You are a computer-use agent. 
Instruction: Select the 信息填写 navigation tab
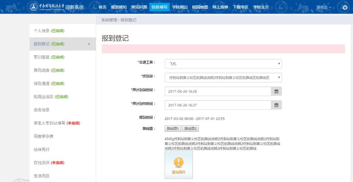(160, 7)
